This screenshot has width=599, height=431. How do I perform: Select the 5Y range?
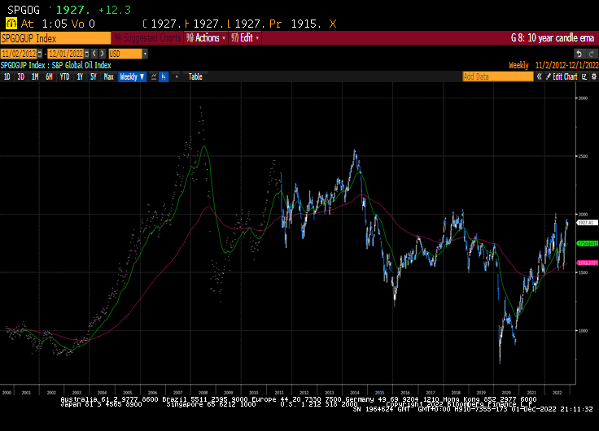coord(94,76)
